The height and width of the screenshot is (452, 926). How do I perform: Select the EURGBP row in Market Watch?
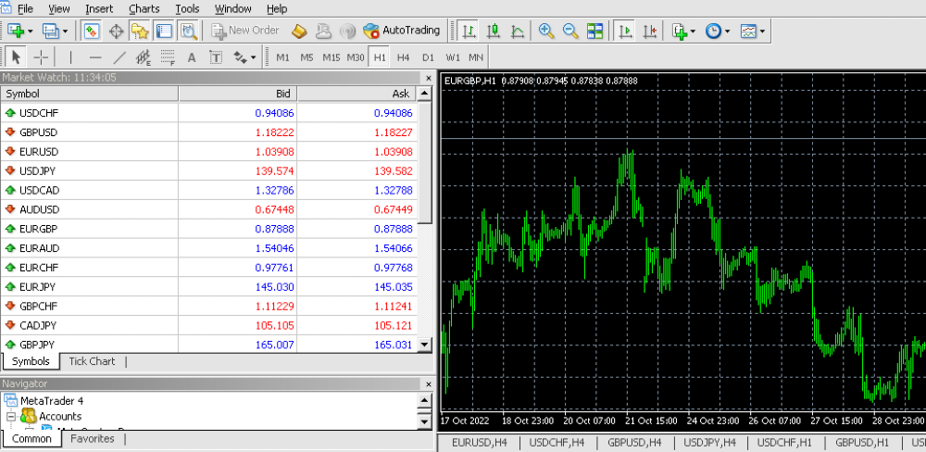click(209, 229)
